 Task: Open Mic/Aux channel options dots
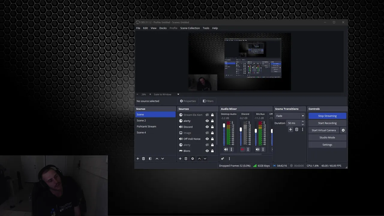(x=263, y=149)
